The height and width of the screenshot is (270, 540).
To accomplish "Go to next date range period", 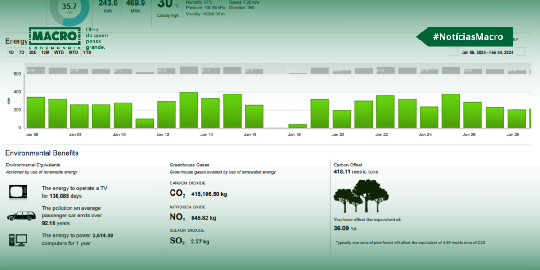I will [521, 52].
